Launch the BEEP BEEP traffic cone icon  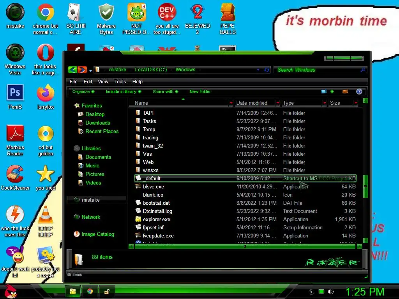(46, 221)
